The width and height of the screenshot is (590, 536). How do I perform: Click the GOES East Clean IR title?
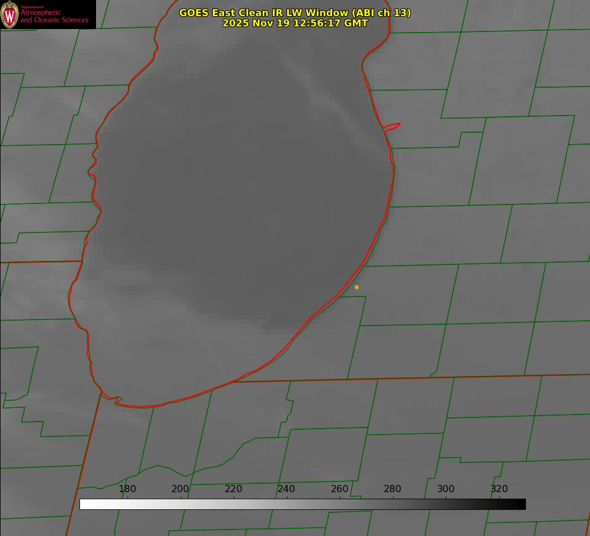pyautogui.click(x=295, y=12)
